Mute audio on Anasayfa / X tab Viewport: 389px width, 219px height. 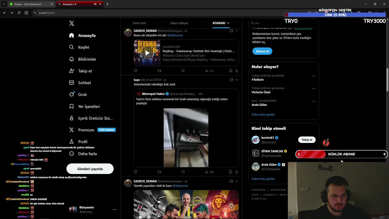95,4
